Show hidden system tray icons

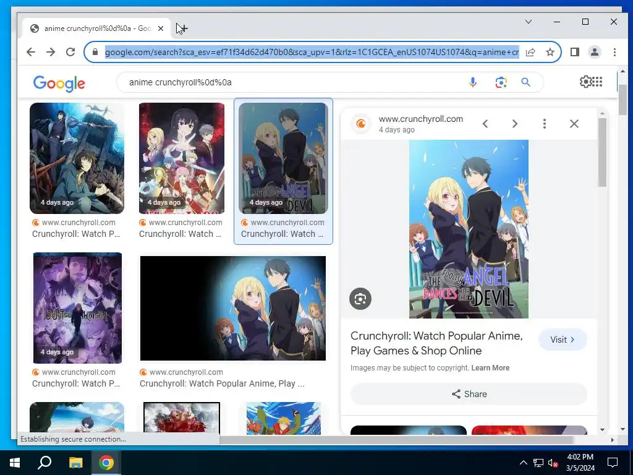(523, 463)
